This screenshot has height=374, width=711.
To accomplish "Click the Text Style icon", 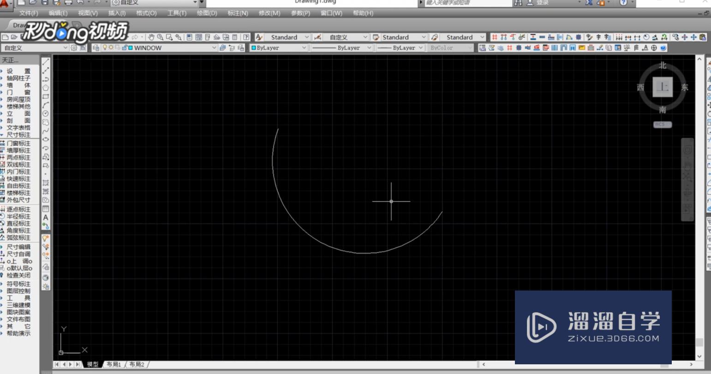I will [x=259, y=37].
